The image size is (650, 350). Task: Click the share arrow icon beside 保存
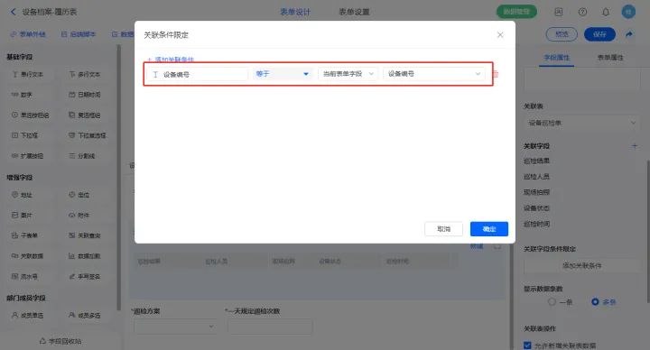point(629,34)
